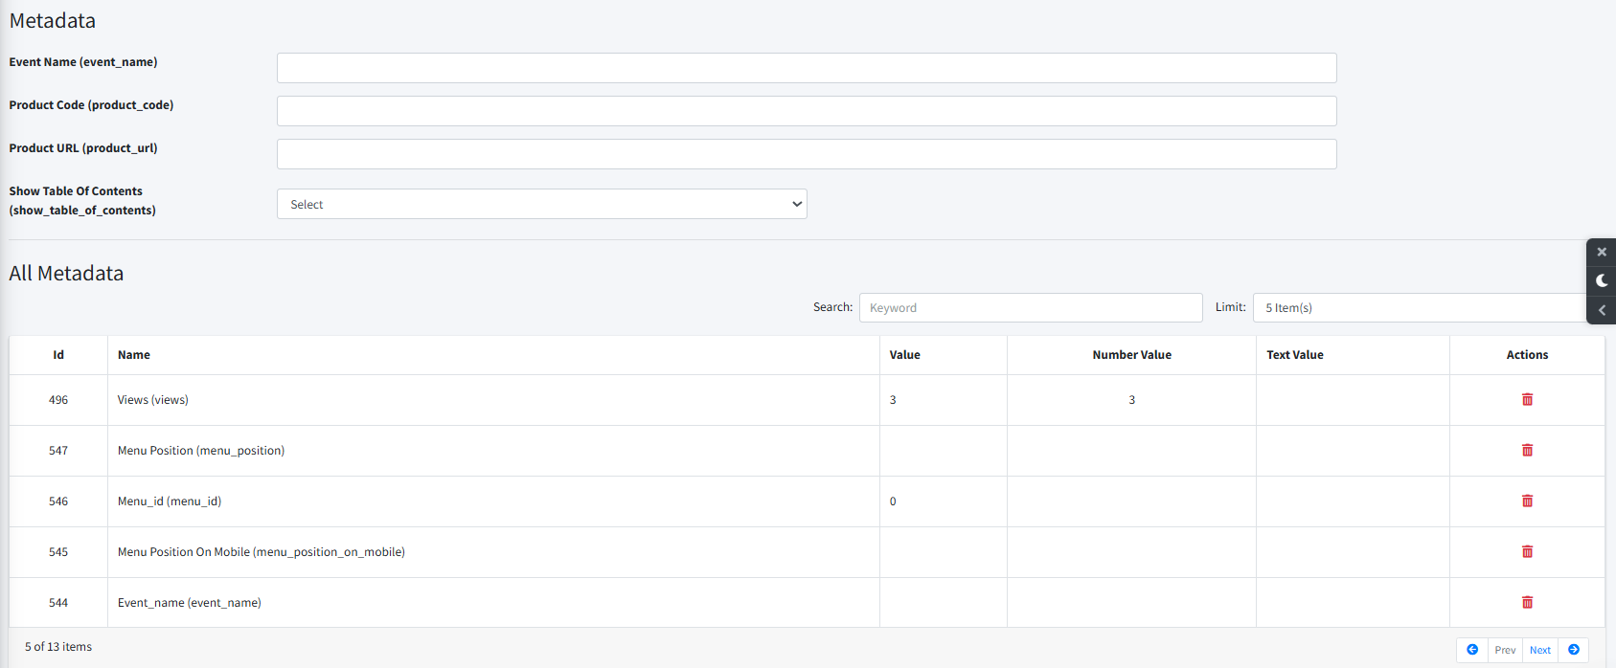Sort by the Id column header
Screen dimensions: 1616x668
pyautogui.click(x=58, y=355)
